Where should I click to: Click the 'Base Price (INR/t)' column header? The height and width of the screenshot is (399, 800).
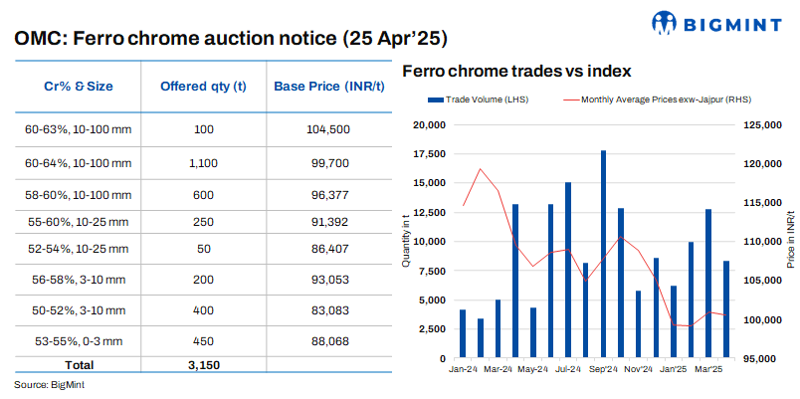[x=328, y=86]
